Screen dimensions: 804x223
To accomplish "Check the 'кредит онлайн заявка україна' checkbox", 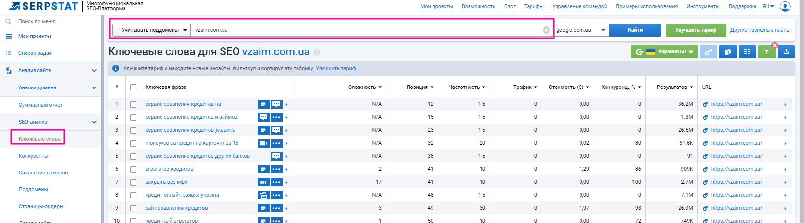I will (134, 195).
